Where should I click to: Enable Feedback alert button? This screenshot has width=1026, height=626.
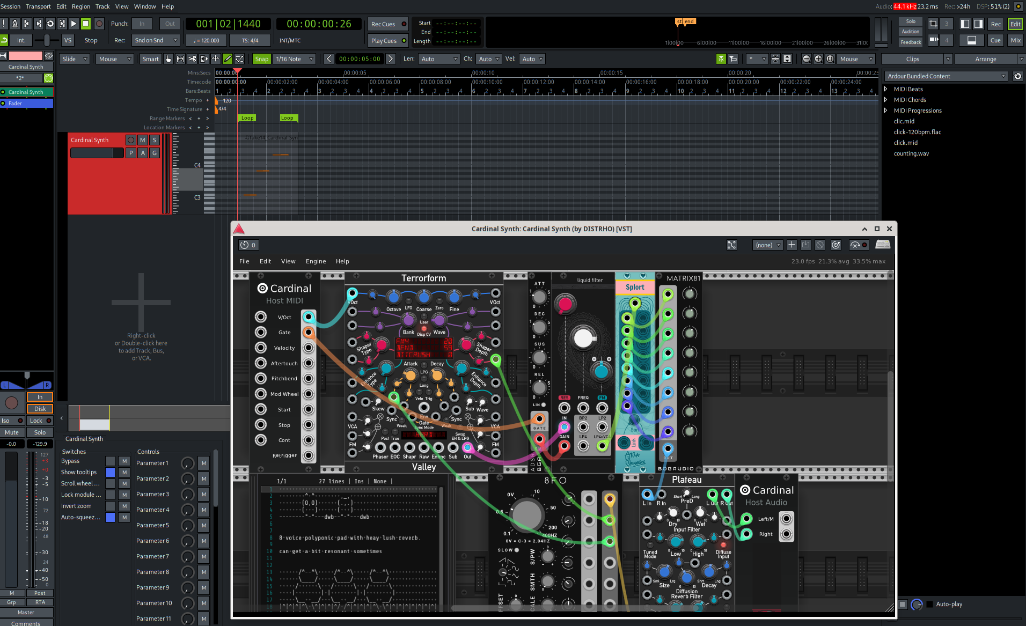coord(911,42)
